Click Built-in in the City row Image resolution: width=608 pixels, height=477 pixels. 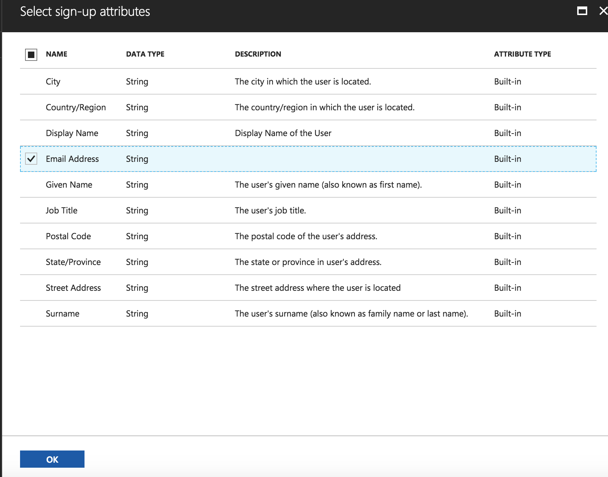pos(508,82)
